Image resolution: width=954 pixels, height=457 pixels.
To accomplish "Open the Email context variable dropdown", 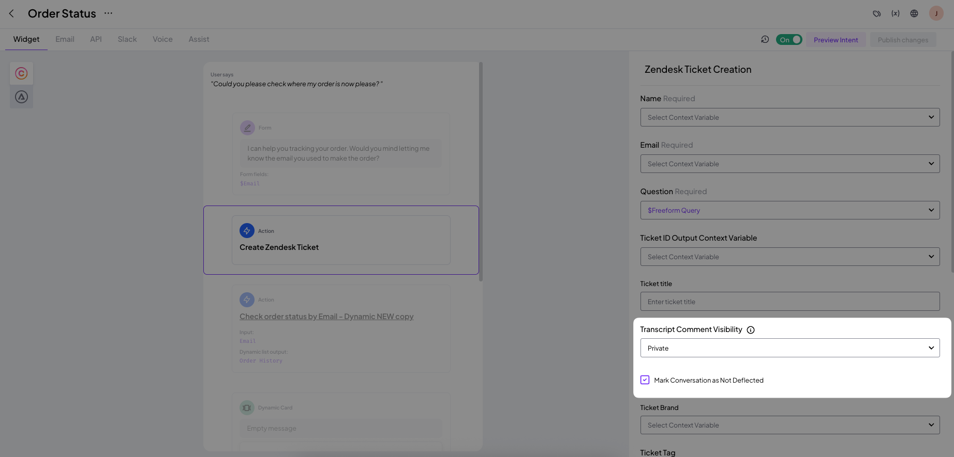I will tap(790, 164).
